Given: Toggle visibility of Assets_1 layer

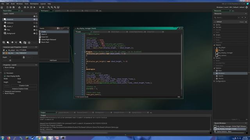Looking at the screenshot, I should pos(34,26).
